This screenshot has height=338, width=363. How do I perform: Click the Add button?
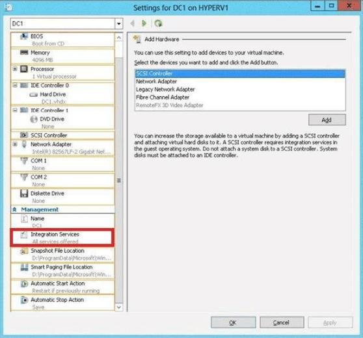pyautogui.click(x=327, y=120)
